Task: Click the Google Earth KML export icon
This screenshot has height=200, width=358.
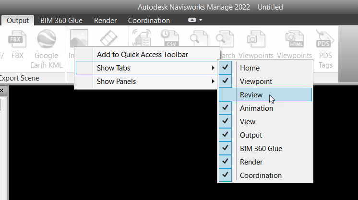Action: point(47,39)
